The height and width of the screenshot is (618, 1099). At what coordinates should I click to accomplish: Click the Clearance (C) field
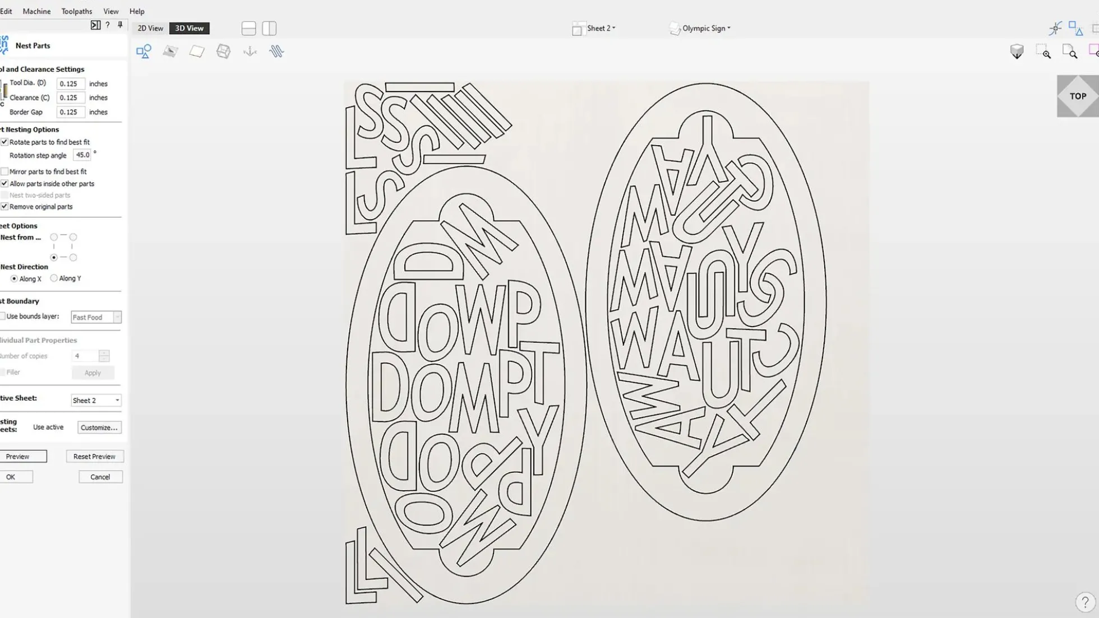point(71,97)
